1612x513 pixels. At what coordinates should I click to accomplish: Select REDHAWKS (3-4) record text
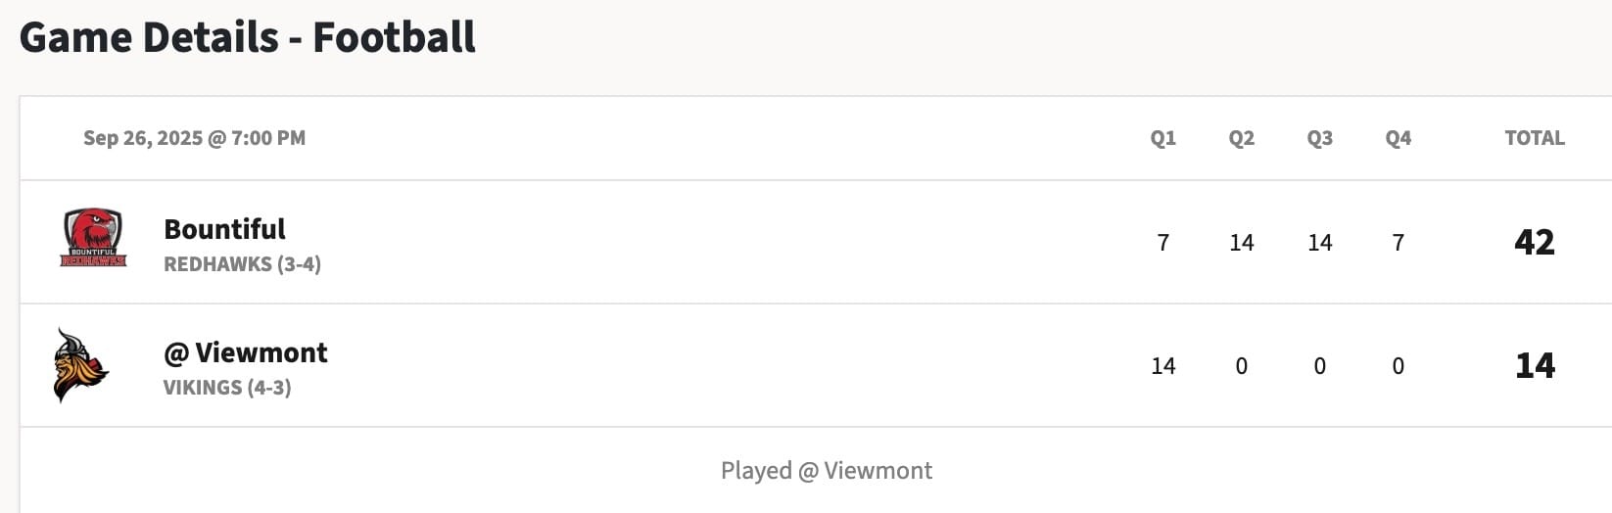[242, 264]
